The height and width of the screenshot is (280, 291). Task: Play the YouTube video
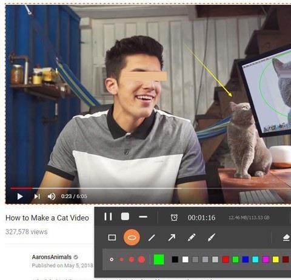point(20,196)
